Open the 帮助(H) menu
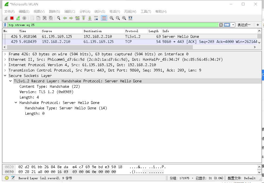This screenshot has width=264, height=183. click(x=161, y=11)
